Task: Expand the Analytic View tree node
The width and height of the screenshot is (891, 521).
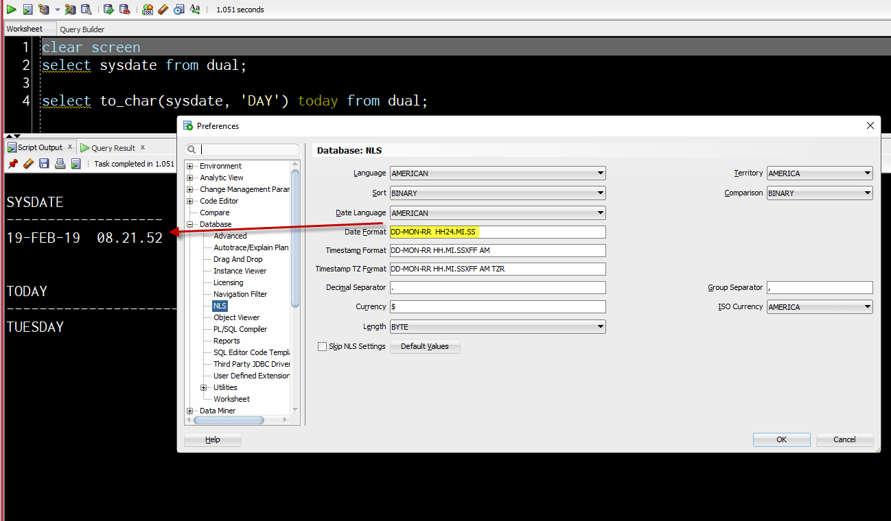Action: coord(190,178)
